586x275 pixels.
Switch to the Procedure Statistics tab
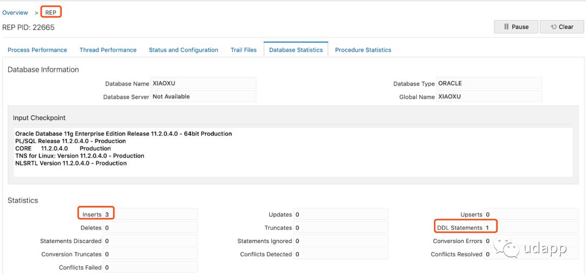pyautogui.click(x=363, y=50)
